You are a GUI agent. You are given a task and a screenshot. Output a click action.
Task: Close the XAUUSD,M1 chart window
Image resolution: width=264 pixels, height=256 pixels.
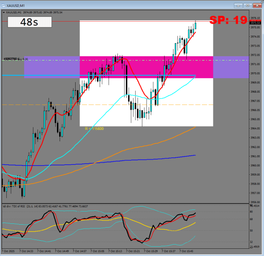tap(257, 6)
